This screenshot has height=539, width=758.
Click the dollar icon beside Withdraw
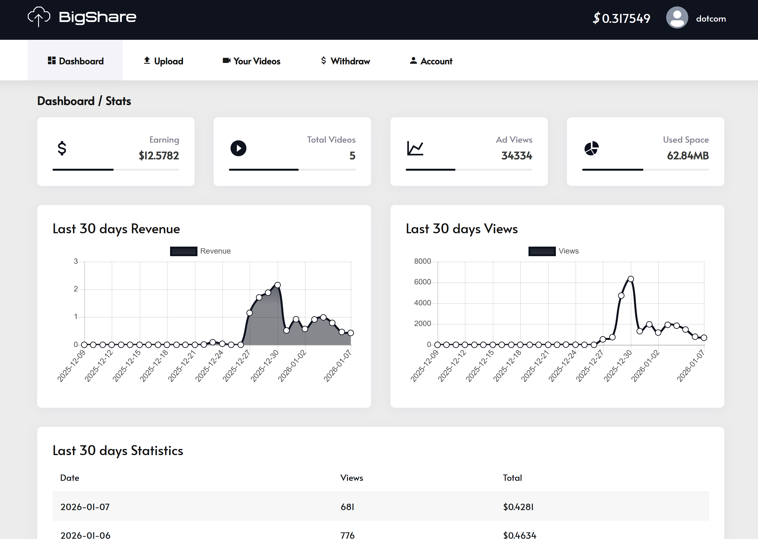(x=323, y=60)
